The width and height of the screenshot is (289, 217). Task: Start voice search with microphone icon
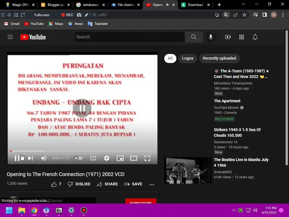click(x=211, y=37)
